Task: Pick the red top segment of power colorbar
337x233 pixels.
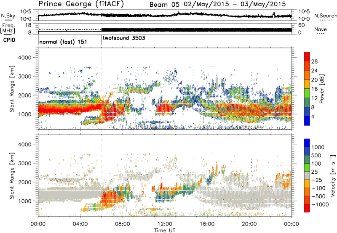Action: click(x=307, y=56)
